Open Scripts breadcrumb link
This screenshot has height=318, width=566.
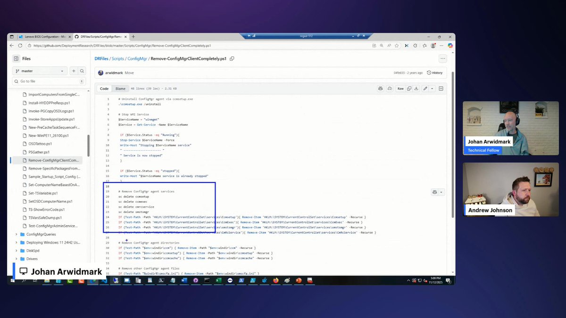coord(118,59)
